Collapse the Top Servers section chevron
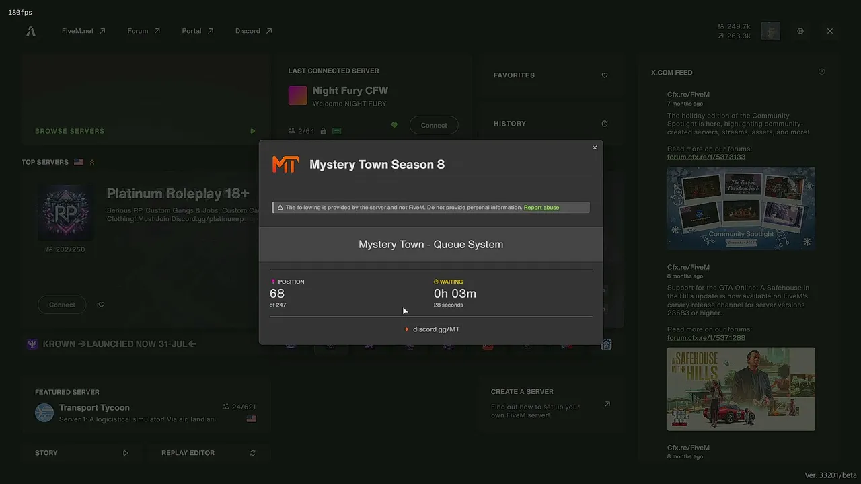Screen dimensions: 861x484 point(92,162)
